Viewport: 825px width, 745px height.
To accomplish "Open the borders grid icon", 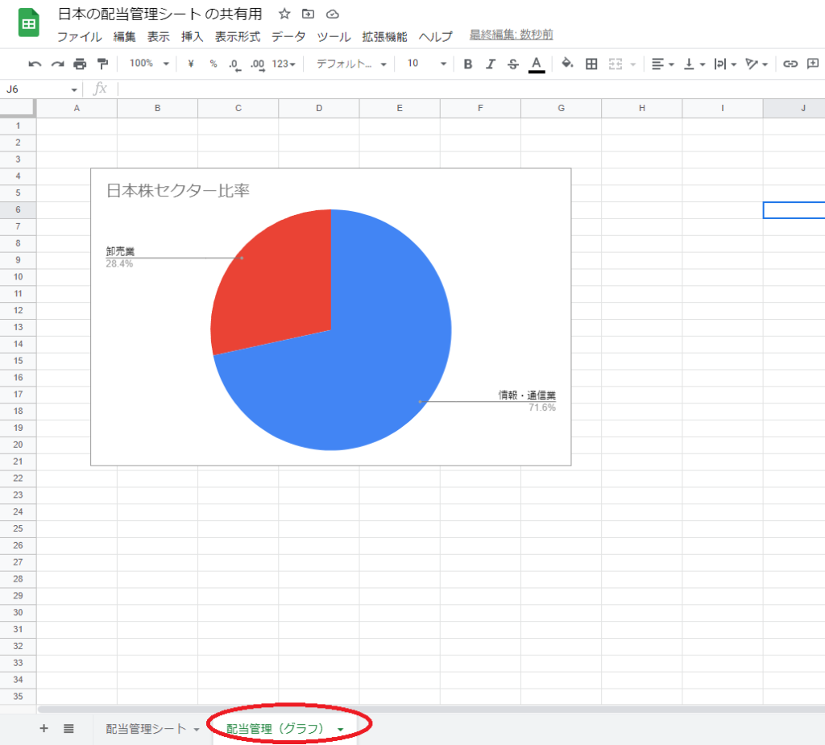I will 591,64.
